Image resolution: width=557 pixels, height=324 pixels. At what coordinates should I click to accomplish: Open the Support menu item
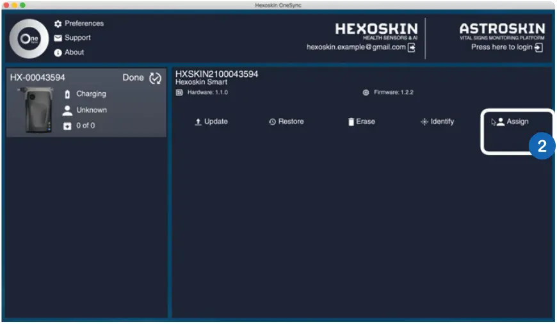72,38
